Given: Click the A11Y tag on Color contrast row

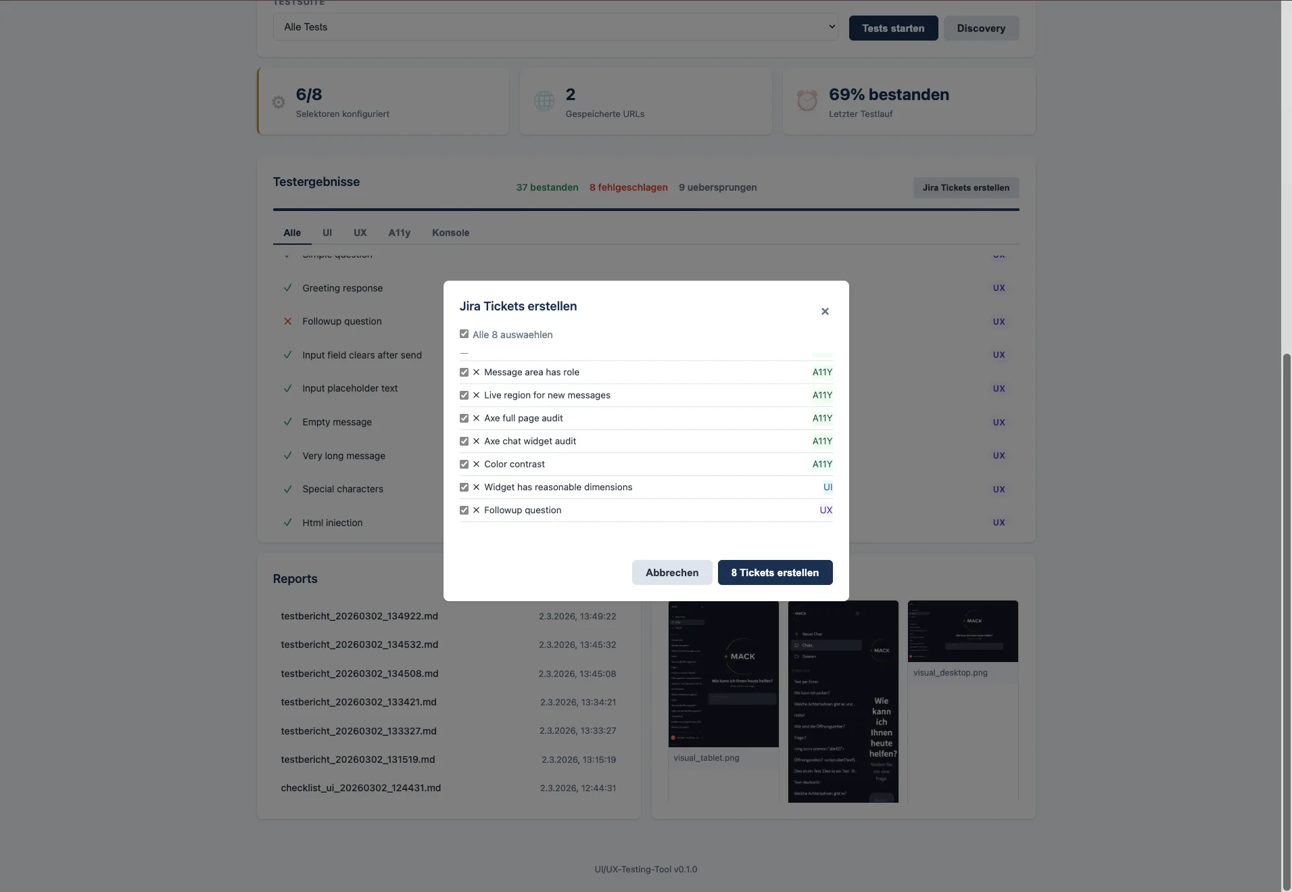Looking at the screenshot, I should tap(822, 464).
